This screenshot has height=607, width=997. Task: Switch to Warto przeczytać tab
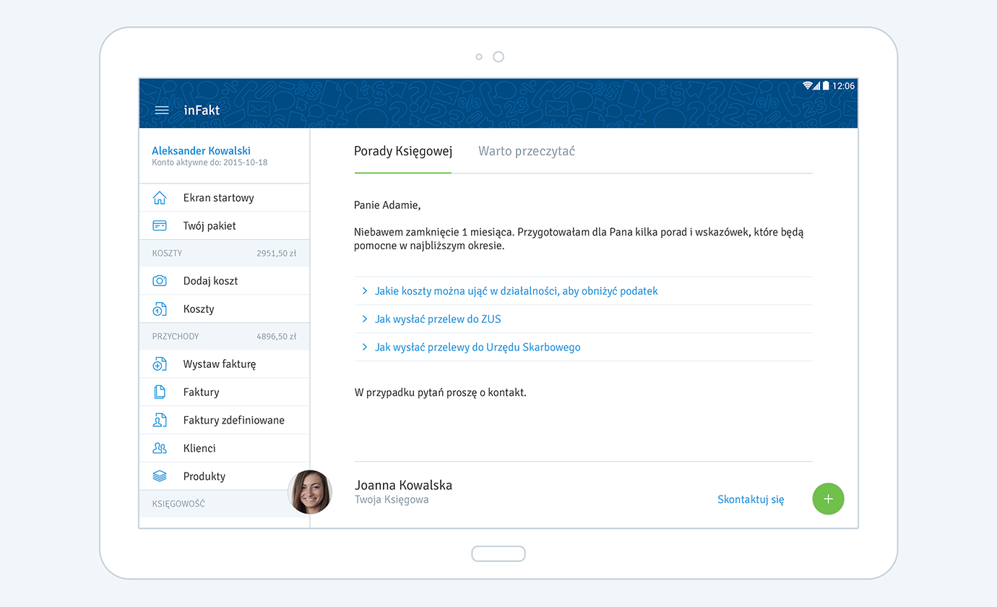[527, 151]
